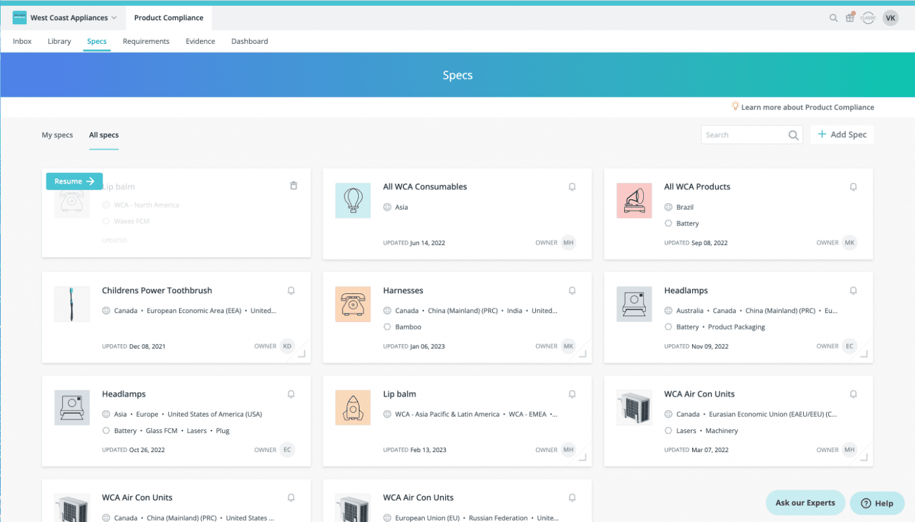Toggle notification bell on Childrens Power Toothbrush
The image size is (915, 522).
[x=291, y=291]
